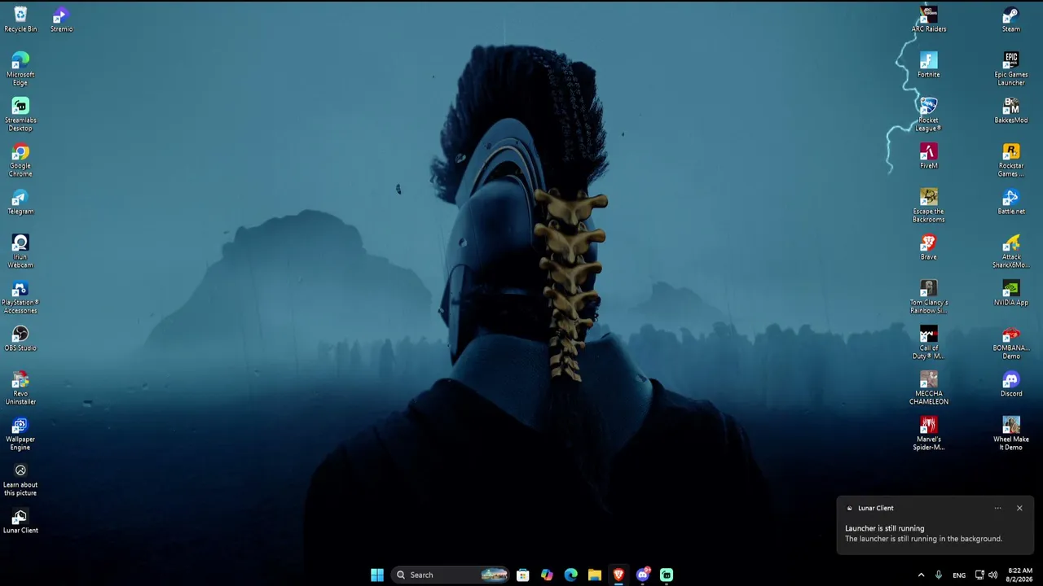
Task: Select the NVIDIA App desktop icon
Action: (1011, 293)
